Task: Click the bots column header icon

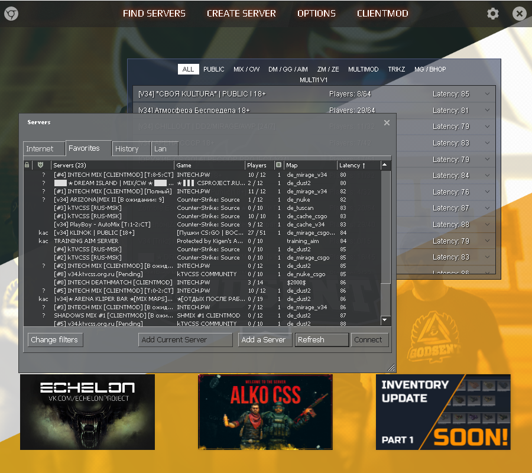Action: click(x=278, y=165)
